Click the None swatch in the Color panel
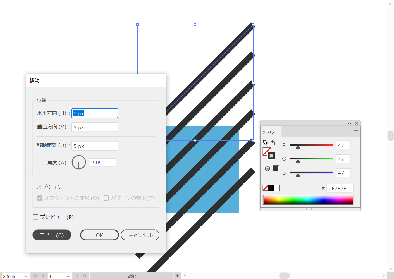The width and height of the screenshot is (394, 279). tap(266, 188)
